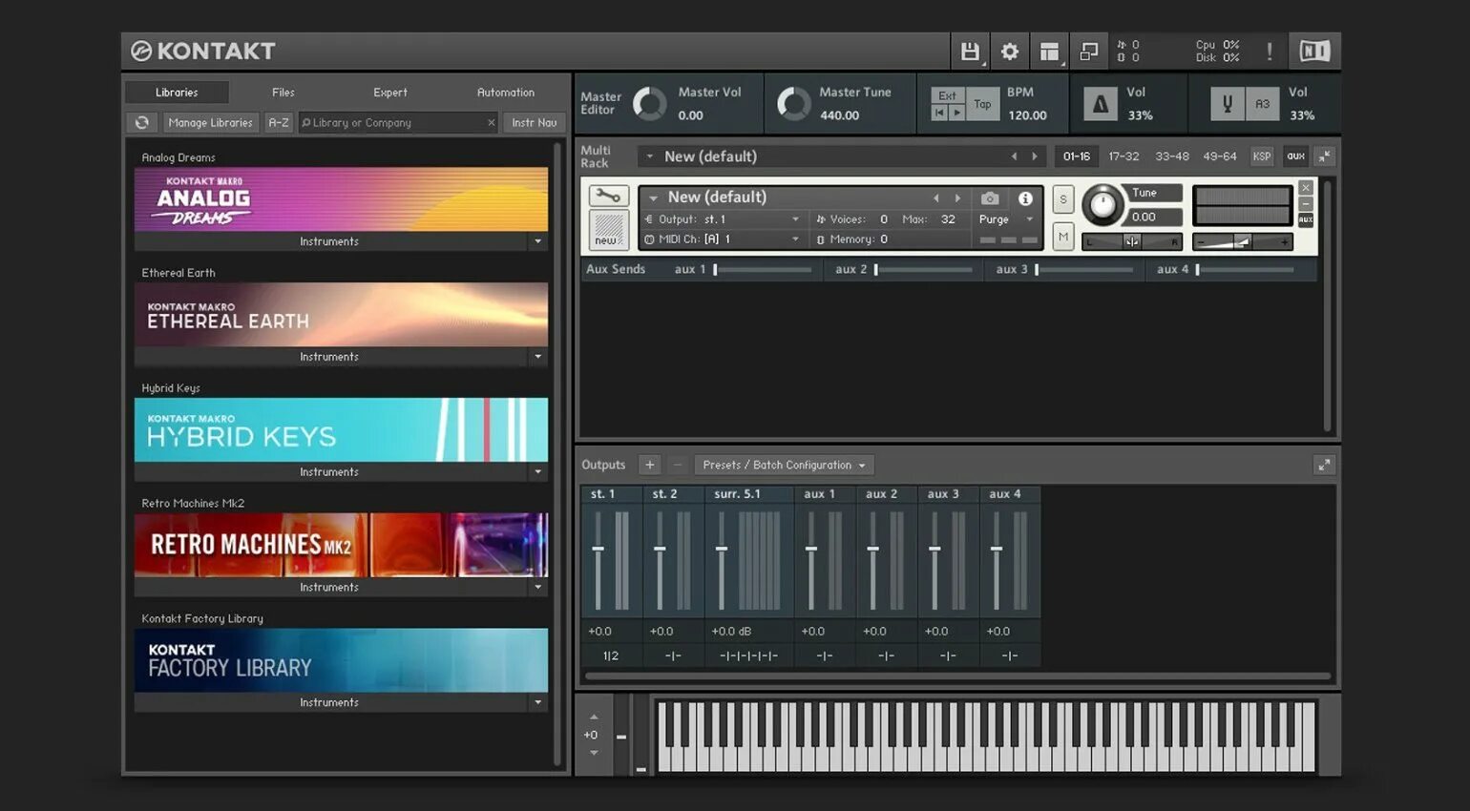Show instruments page 17-32
Viewport: 1470px width, 811px height.
click(1123, 156)
